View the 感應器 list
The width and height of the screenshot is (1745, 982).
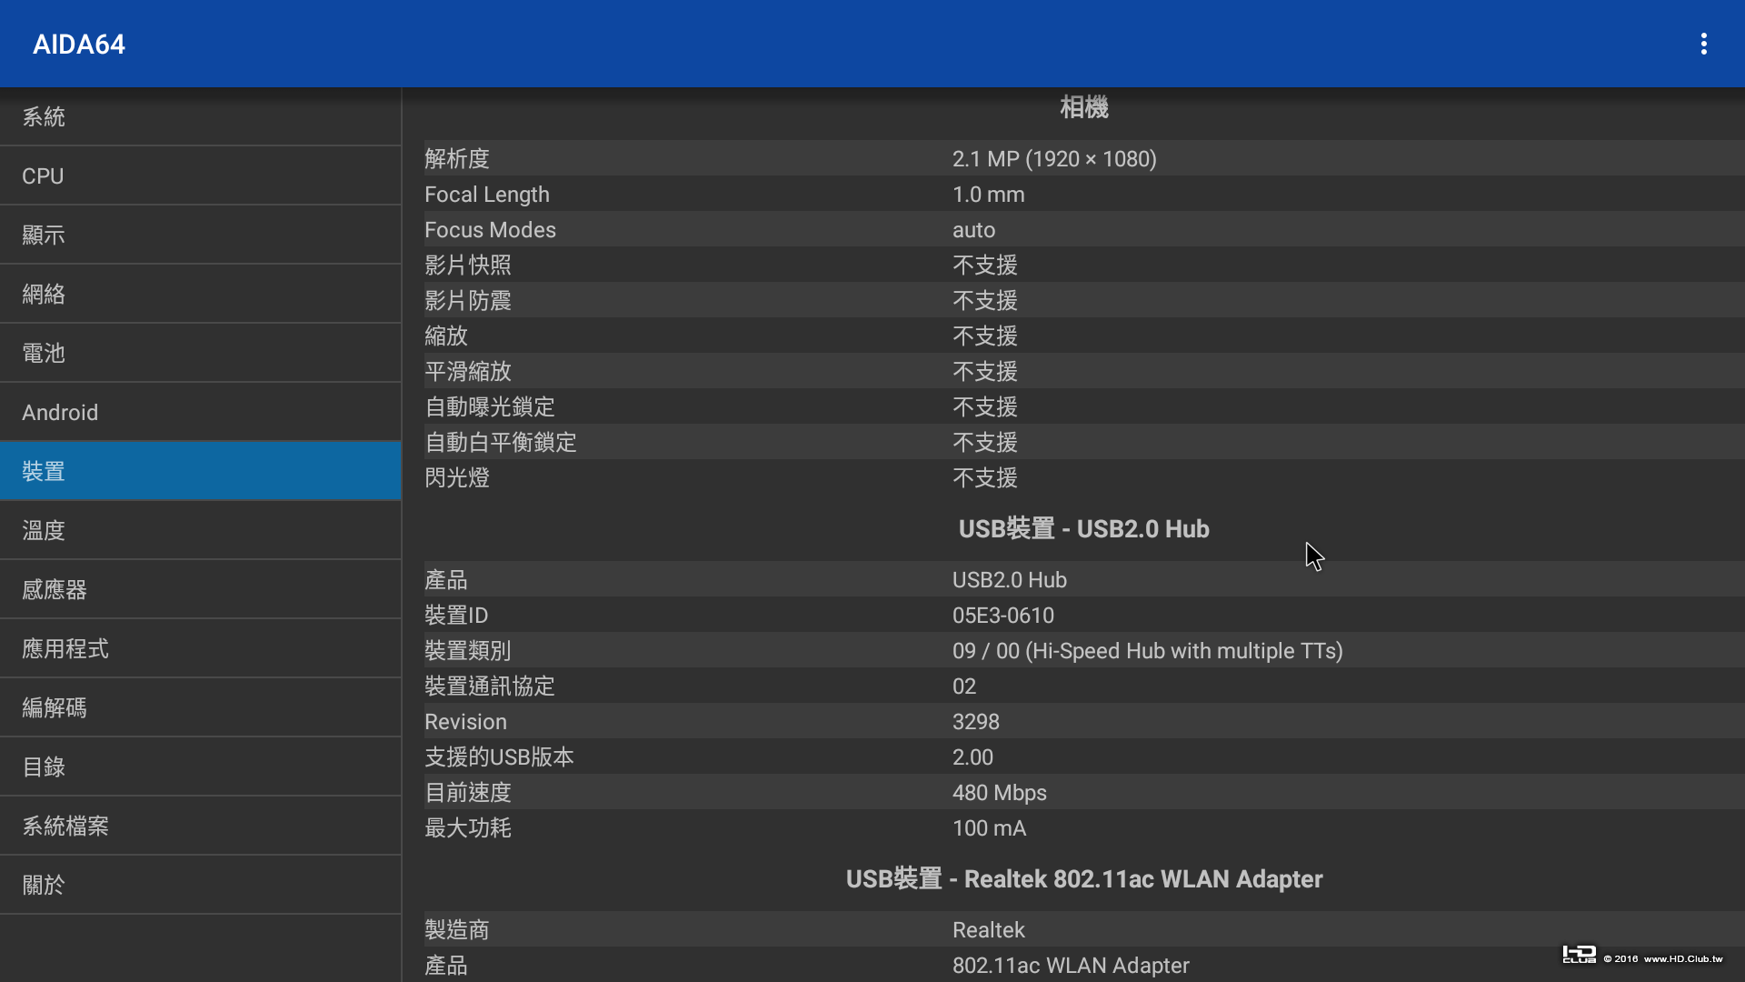point(200,589)
